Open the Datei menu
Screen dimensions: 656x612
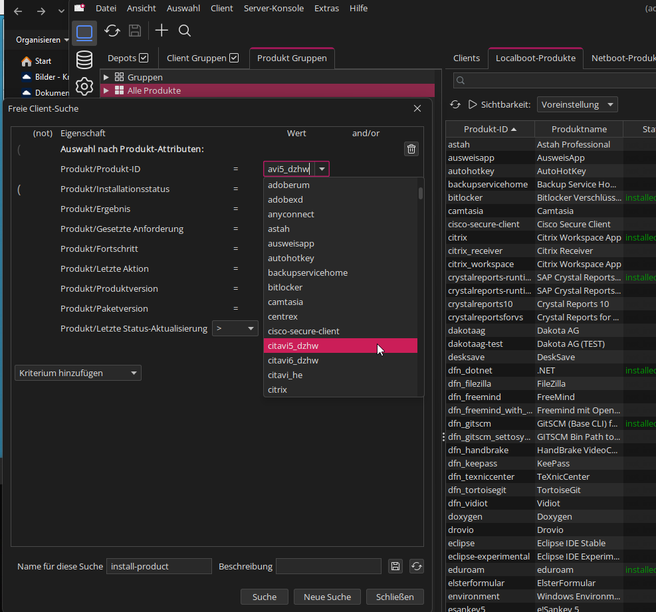pos(106,9)
